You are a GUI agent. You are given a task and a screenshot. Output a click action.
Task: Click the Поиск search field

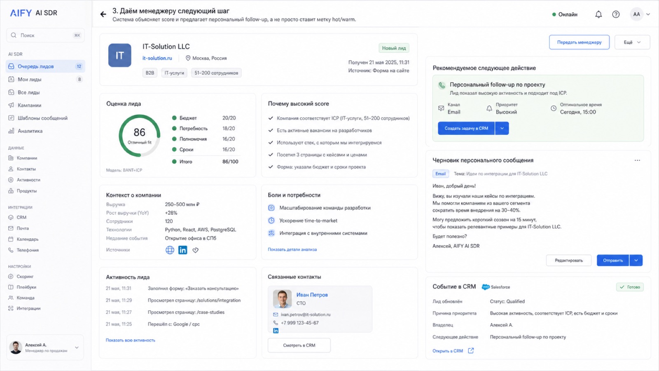click(45, 35)
